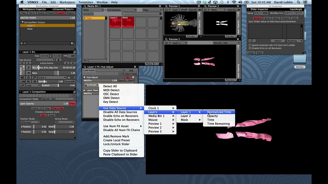Open the Clock 1 dropdown in Layer 1 Src
Screen dimensions: 328x184
(52, 78)
